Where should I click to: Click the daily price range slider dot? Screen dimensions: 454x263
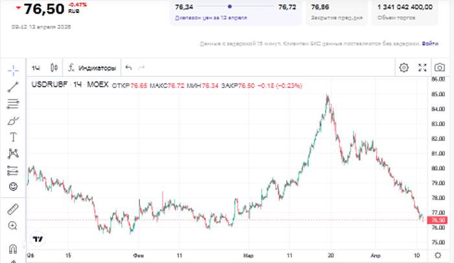click(229, 7)
